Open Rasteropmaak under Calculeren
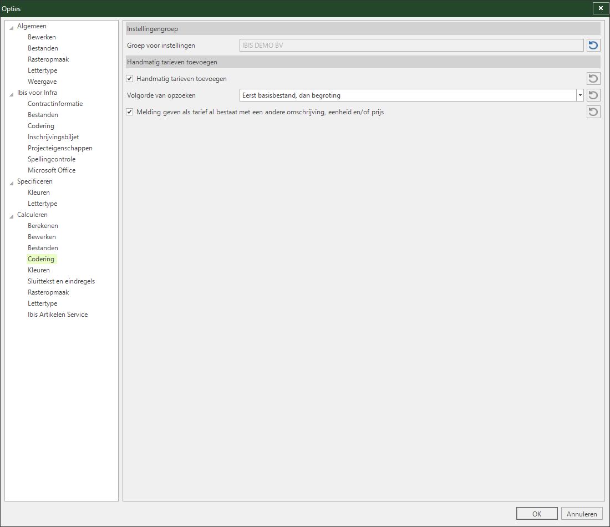This screenshot has height=527, width=610. point(48,292)
